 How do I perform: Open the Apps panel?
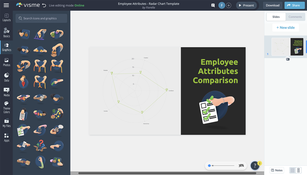click(x=6, y=137)
